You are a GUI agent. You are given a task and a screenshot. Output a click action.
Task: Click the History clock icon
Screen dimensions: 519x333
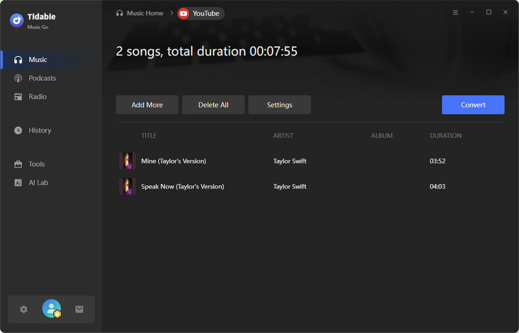point(18,131)
